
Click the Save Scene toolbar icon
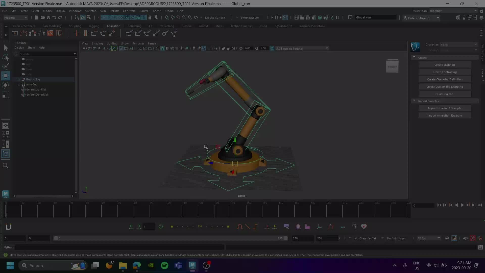pyautogui.click(x=48, y=17)
